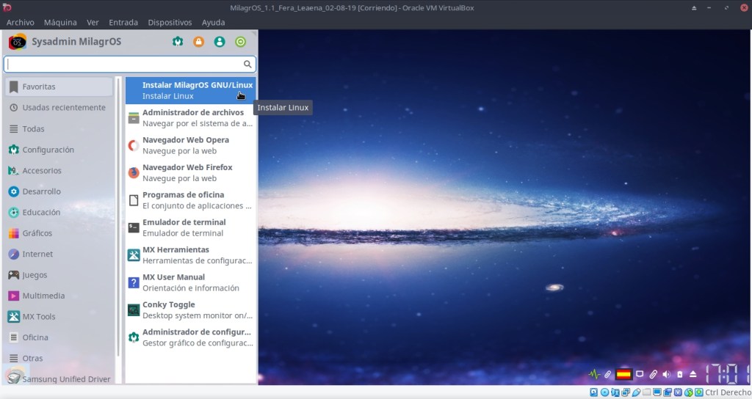Open the Máquina menu
The height and width of the screenshot is (399, 752).
point(60,23)
